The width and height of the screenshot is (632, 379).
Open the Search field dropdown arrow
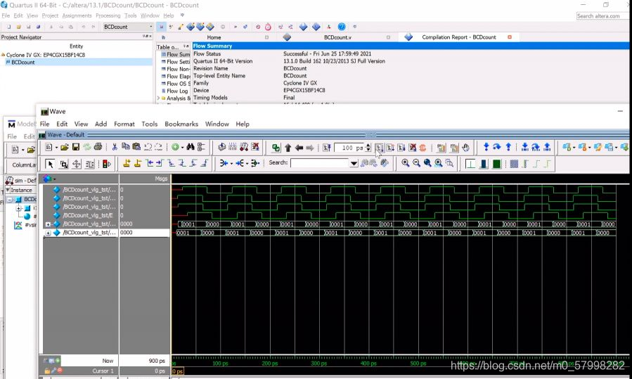click(354, 163)
